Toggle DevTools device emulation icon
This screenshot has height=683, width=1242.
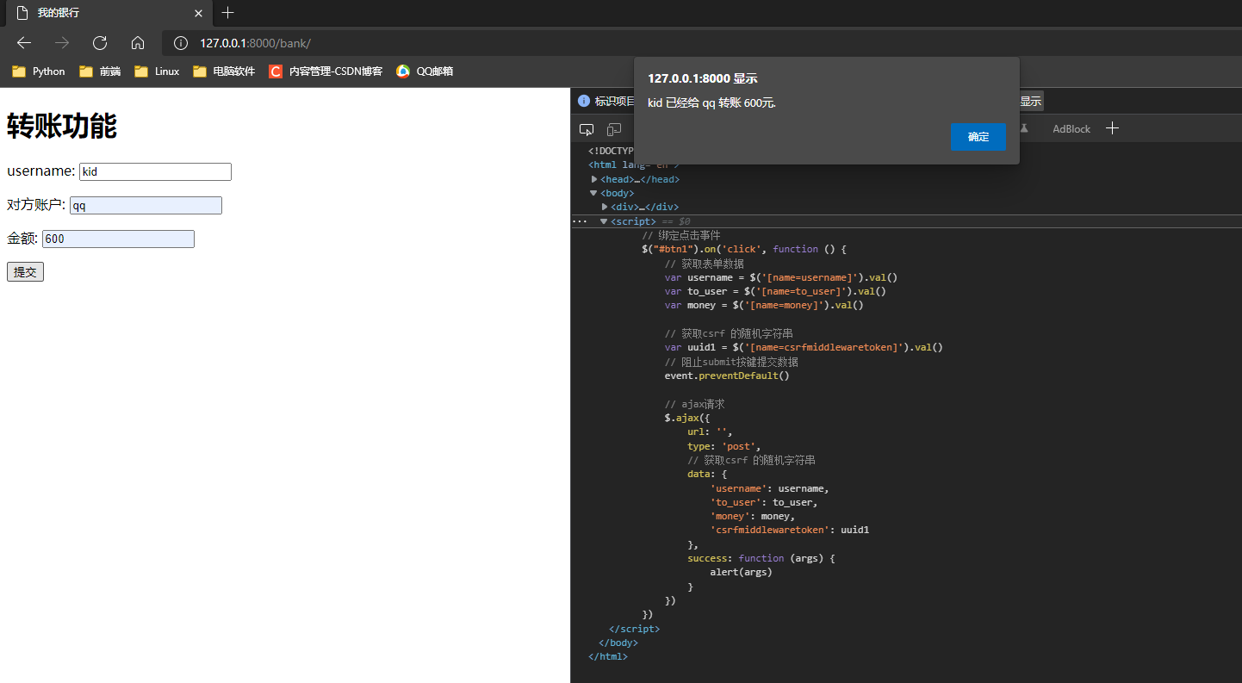614,129
